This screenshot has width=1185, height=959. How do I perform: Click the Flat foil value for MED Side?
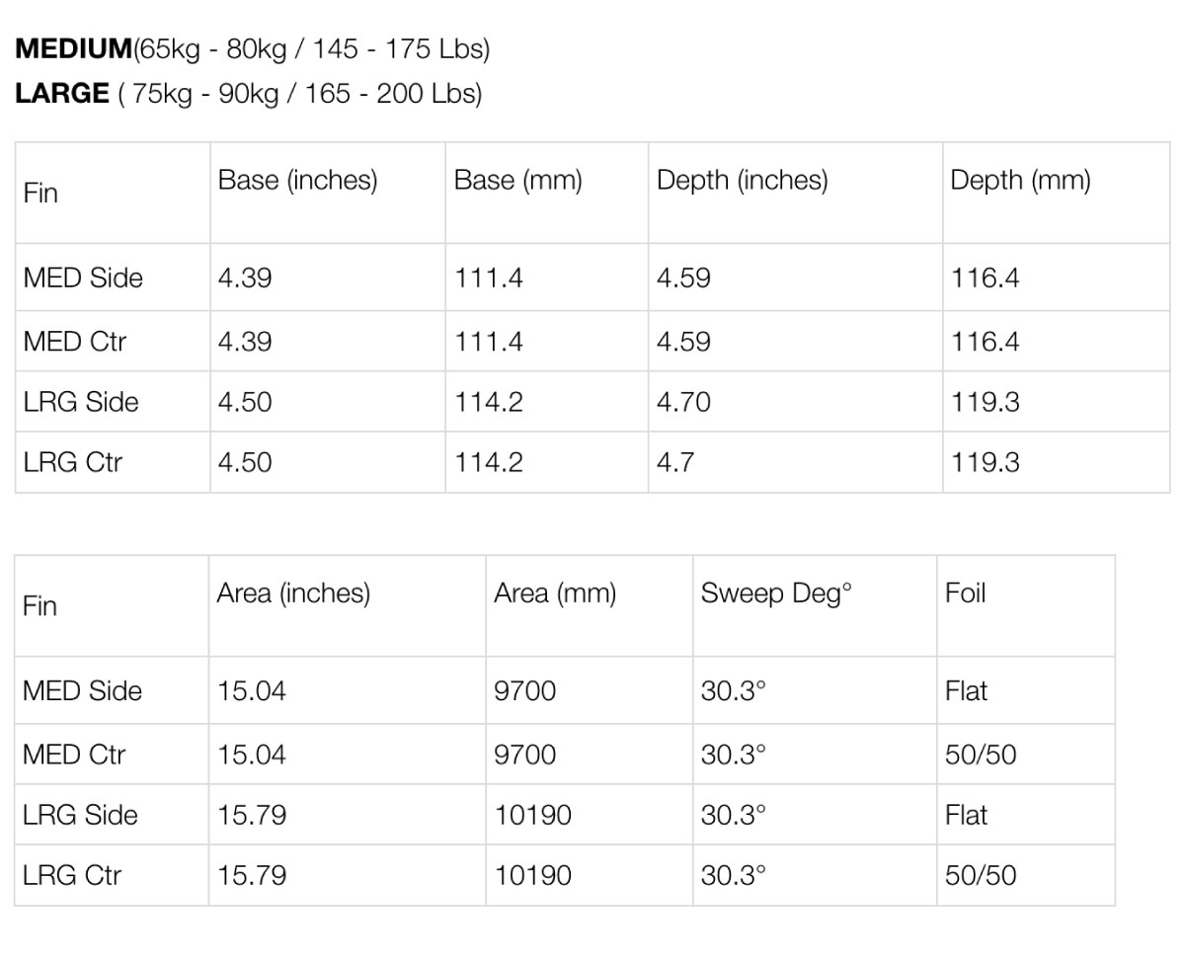coord(966,690)
